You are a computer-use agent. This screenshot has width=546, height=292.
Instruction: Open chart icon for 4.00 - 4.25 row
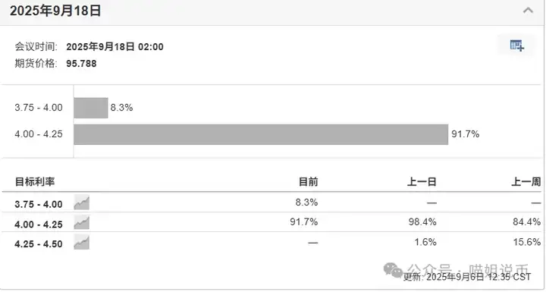point(81,222)
